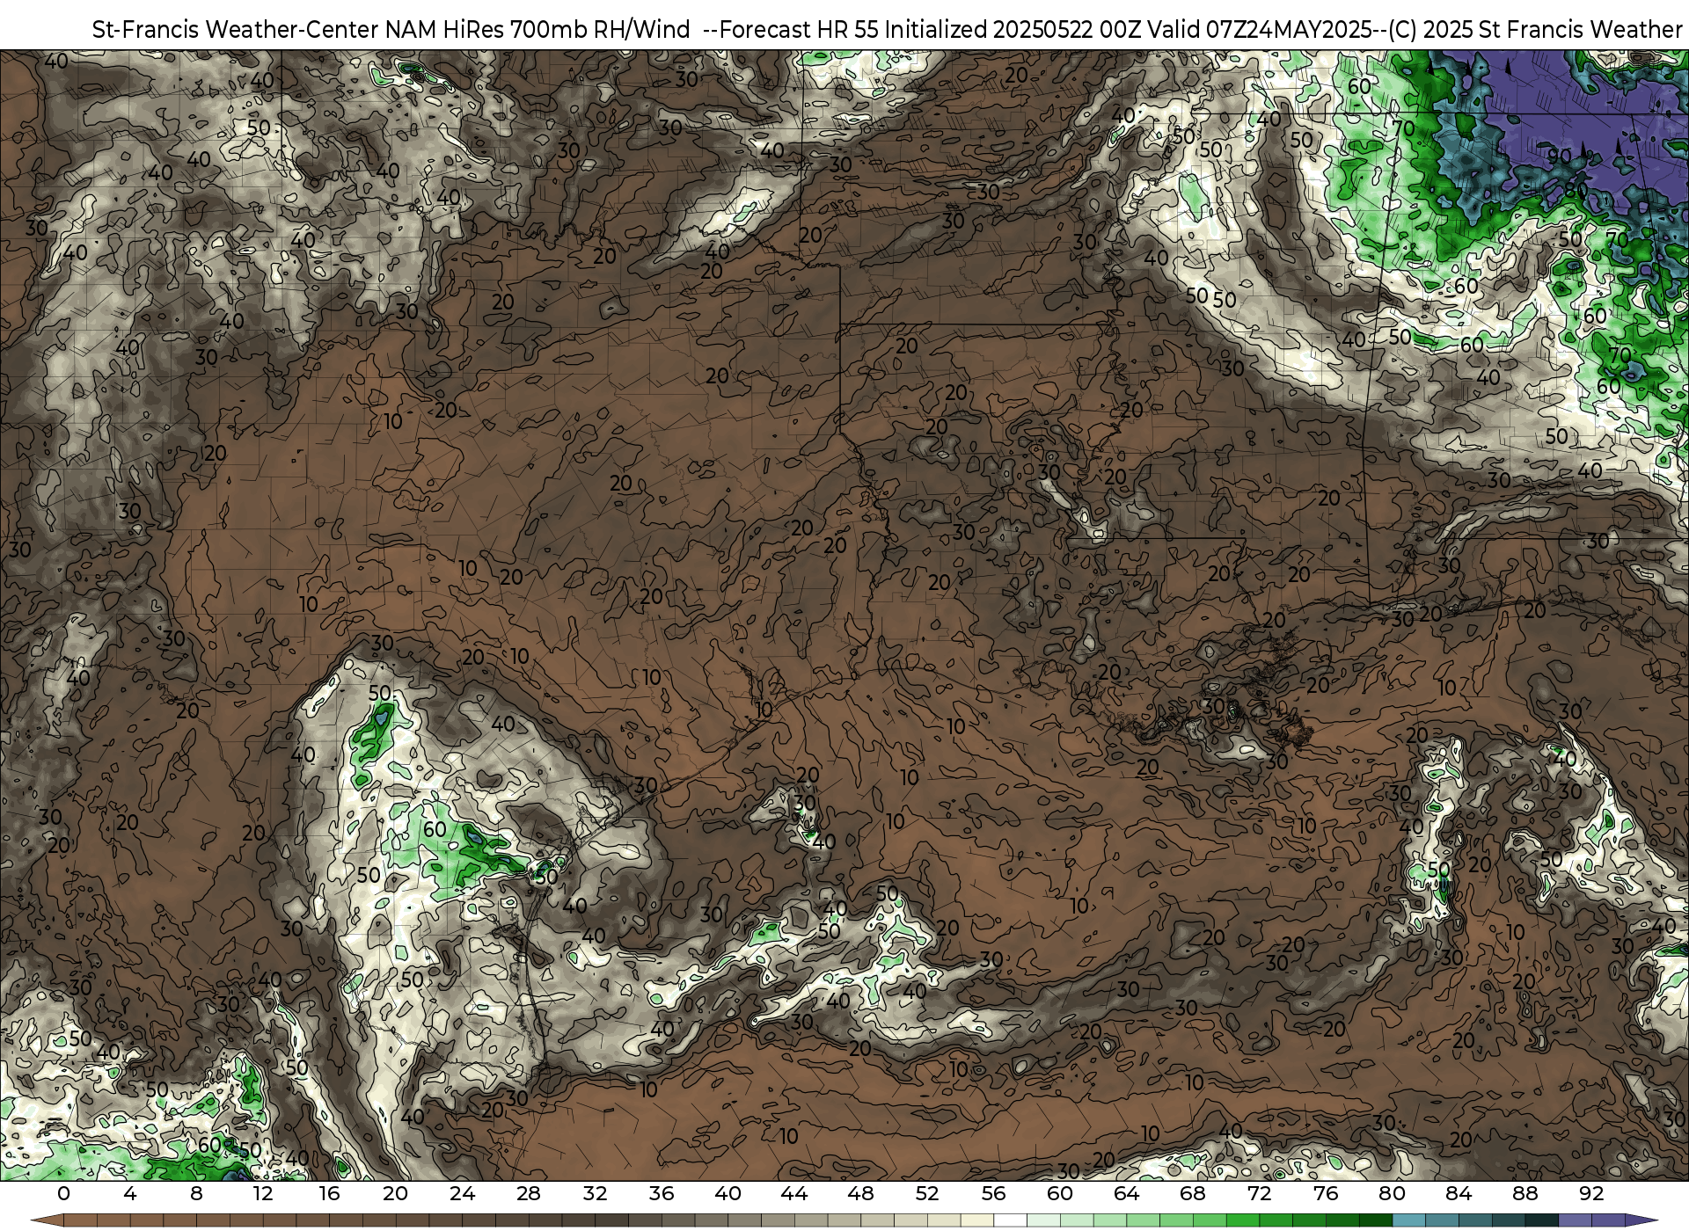The width and height of the screenshot is (1689, 1231).
Task: Click the '90' contour label on the map
Action: (x=1560, y=156)
